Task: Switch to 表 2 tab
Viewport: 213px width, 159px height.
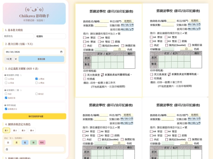Action: [x=15, y=130]
